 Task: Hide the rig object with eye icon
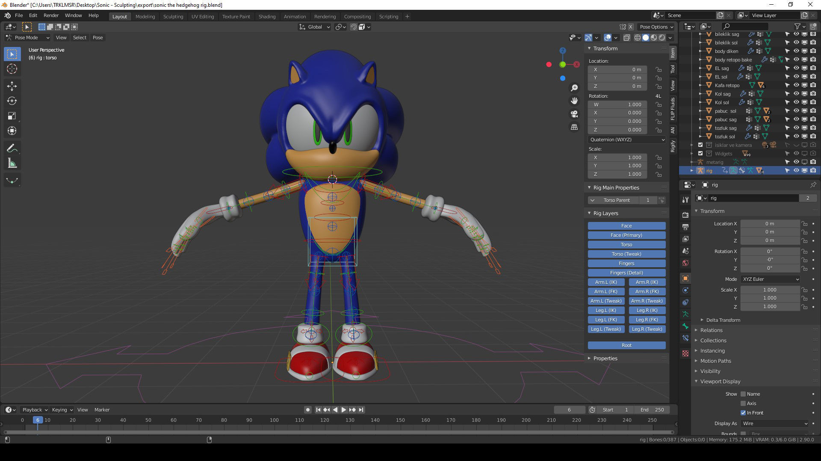pos(796,170)
